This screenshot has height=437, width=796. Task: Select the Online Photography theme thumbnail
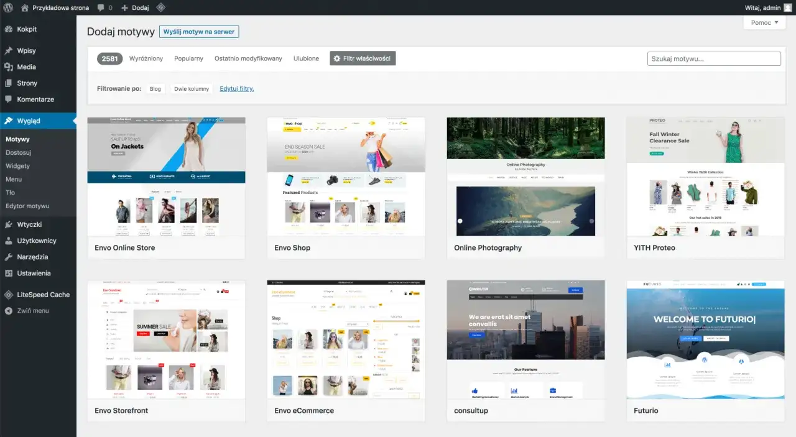(525, 177)
